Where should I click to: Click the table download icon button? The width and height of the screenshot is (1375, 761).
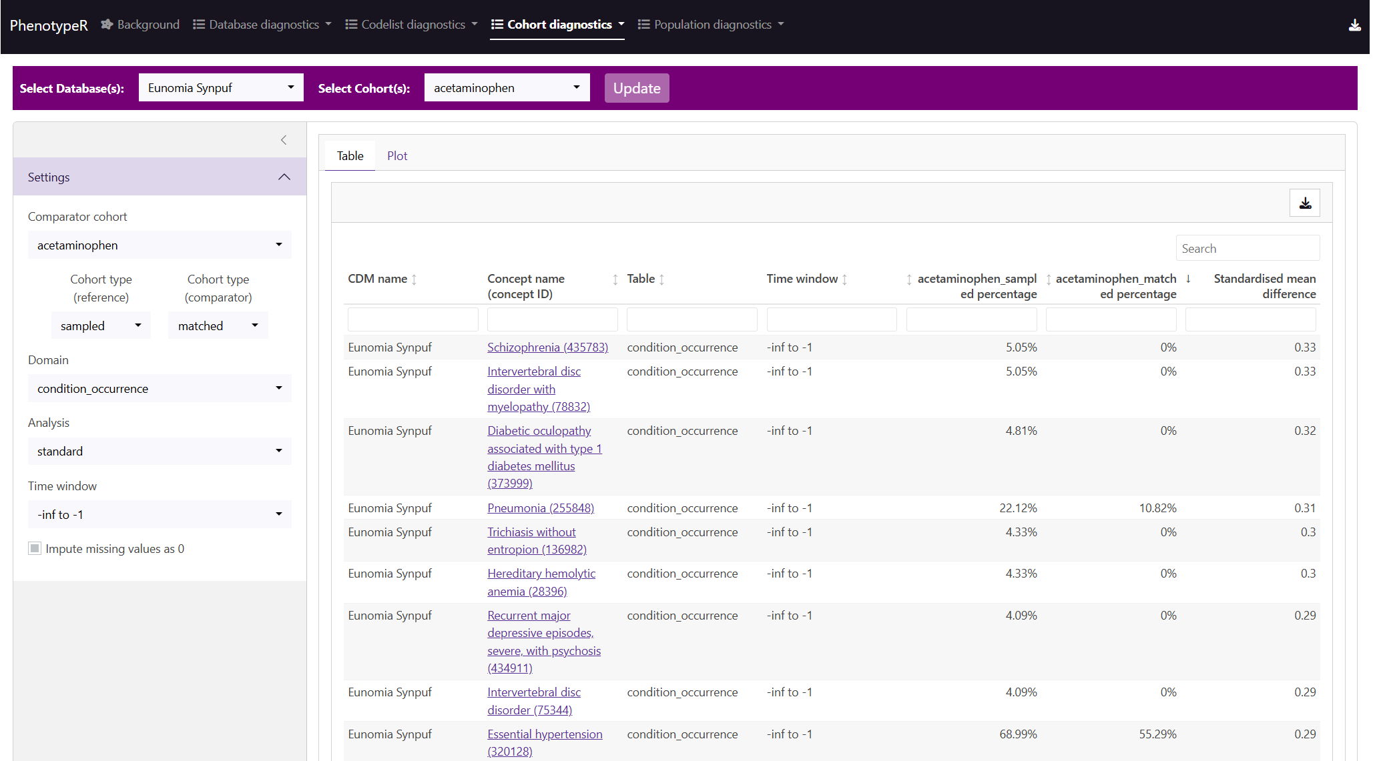coord(1304,203)
